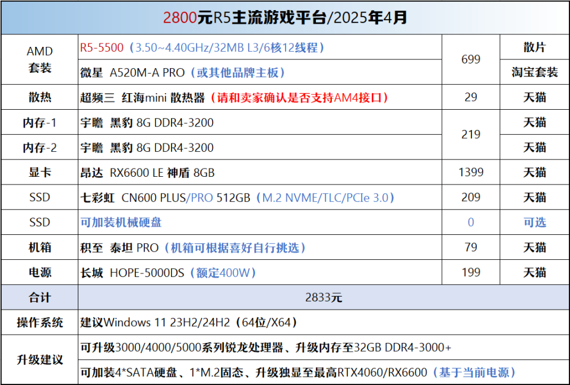Click 天猫 in the 电源 row
The width and height of the screenshot is (570, 385).
coord(535,272)
